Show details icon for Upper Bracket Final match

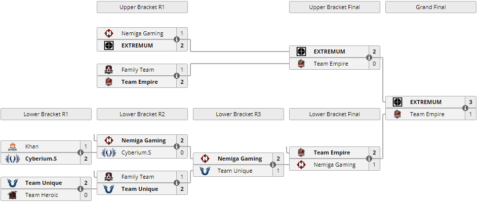tap(369, 58)
